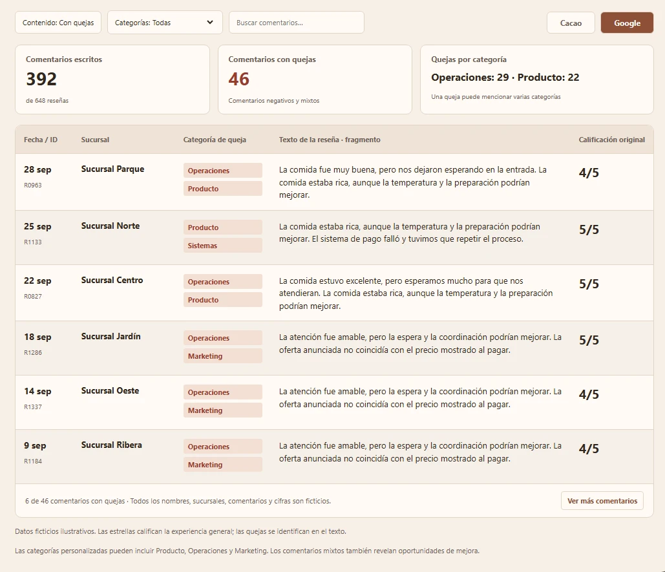Click the Producto tag in the Sucursal Norte row

pos(223,228)
